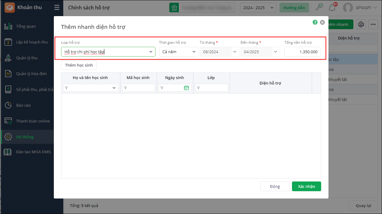382x214 pixels.
Task: Toggle the hamburger sidebar menu
Action: click(57, 8)
